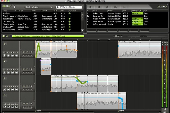Click left half of top-right output toggle

160,7
